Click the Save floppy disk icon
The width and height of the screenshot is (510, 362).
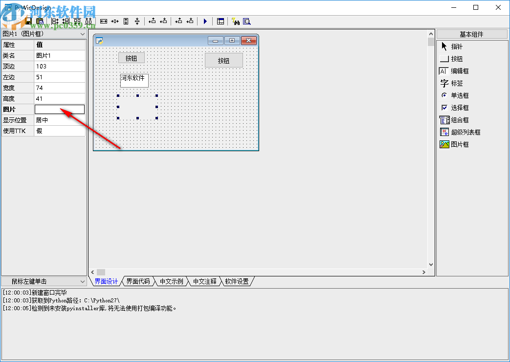coord(29,21)
